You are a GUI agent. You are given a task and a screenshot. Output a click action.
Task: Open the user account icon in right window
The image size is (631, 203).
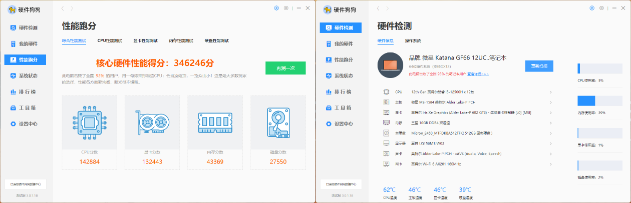(x=592, y=8)
